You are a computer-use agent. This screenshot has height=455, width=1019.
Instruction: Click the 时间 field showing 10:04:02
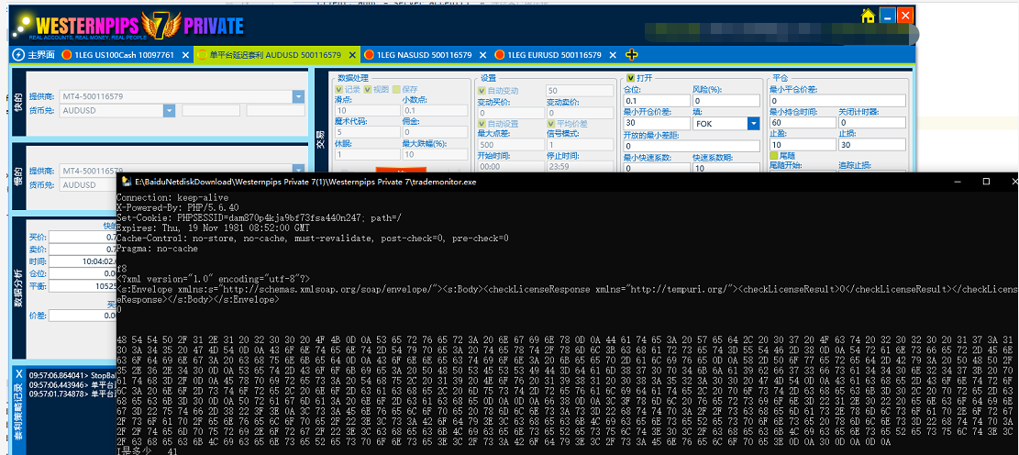click(x=83, y=261)
